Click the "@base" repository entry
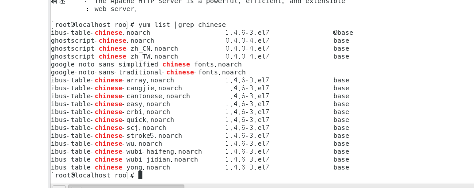 [343, 33]
